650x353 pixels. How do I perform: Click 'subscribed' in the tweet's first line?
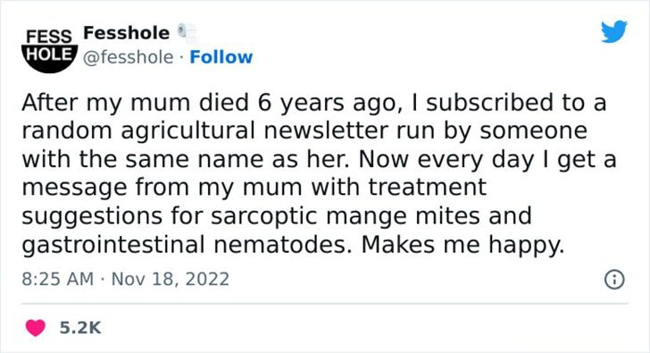click(x=489, y=103)
